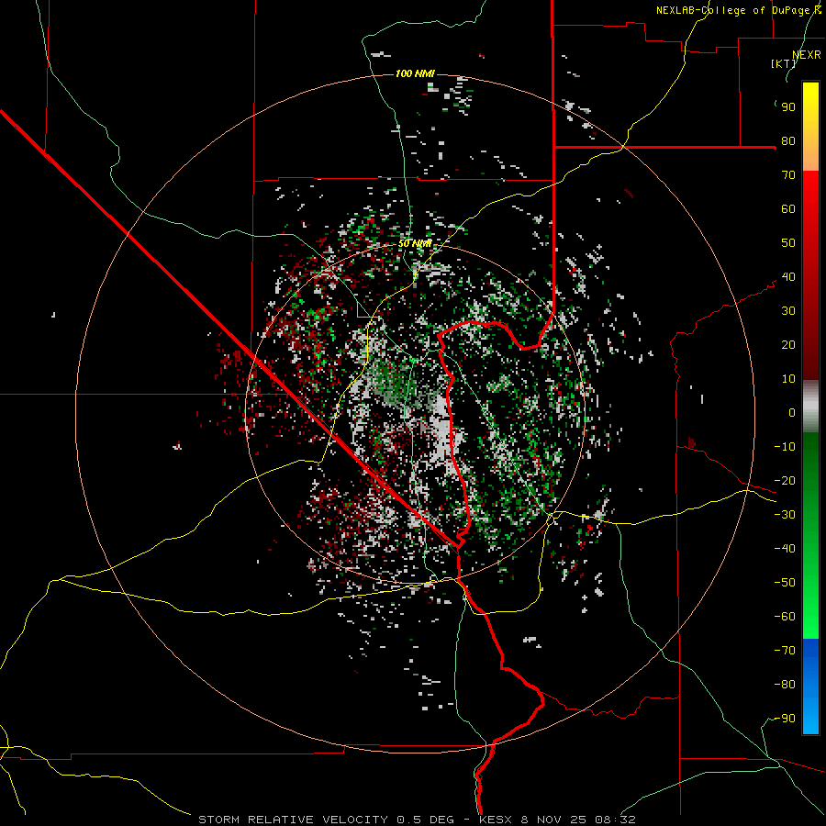Click the 20 value on velocity scale
The height and width of the screenshot is (826, 826).
tap(788, 345)
